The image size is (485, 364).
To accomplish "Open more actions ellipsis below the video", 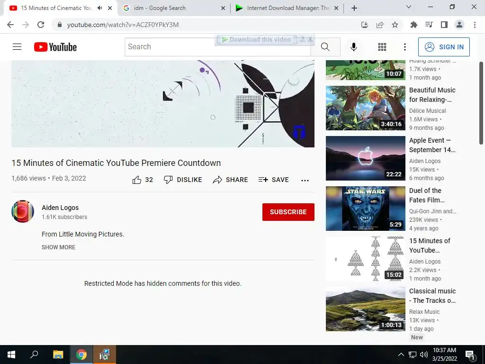I will tap(305, 181).
